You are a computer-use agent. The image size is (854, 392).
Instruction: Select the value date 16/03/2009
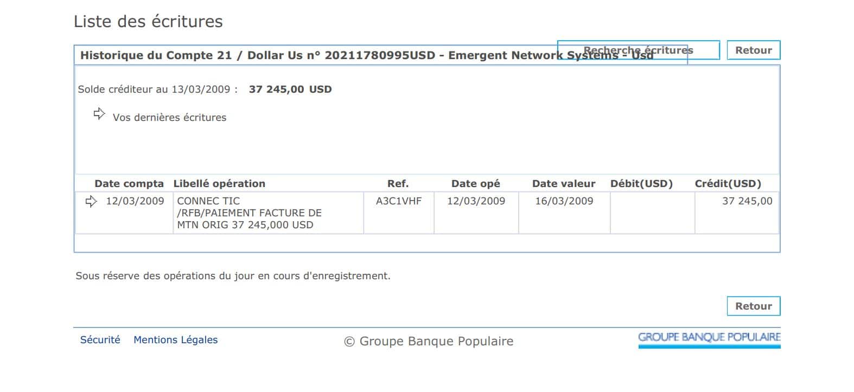[564, 201]
